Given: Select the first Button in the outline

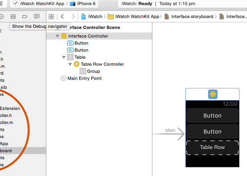Looking at the screenshot, I should pos(78,43).
